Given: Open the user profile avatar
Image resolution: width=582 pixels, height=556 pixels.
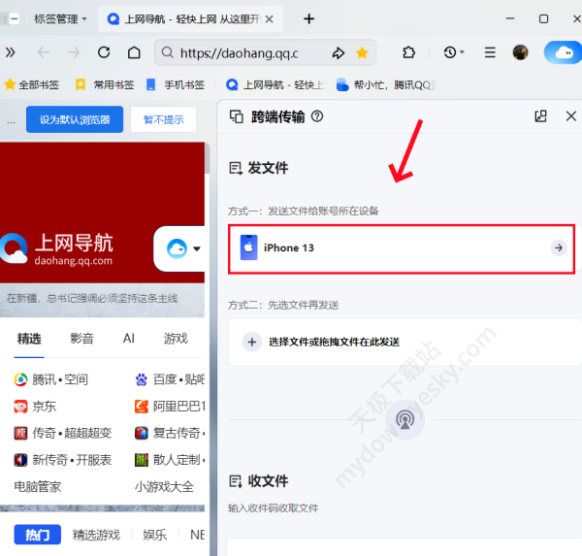Looking at the screenshot, I should click(x=521, y=52).
